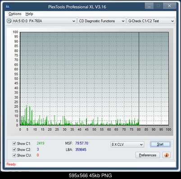Click the MSF value 79:57.70
This screenshot has height=179, width=181.
pos(81,143)
